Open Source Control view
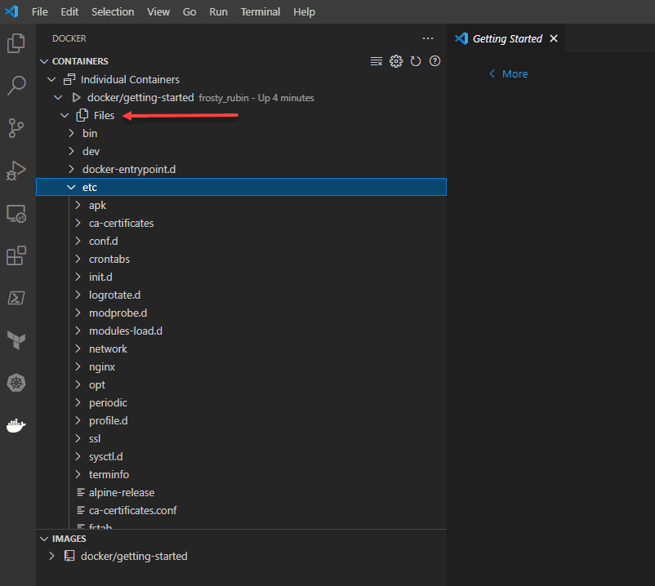The width and height of the screenshot is (655, 586). [x=16, y=128]
